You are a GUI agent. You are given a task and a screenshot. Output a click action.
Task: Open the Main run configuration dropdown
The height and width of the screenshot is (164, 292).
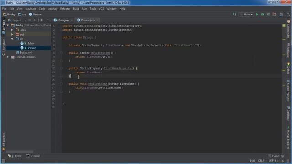pyautogui.click(x=246, y=14)
